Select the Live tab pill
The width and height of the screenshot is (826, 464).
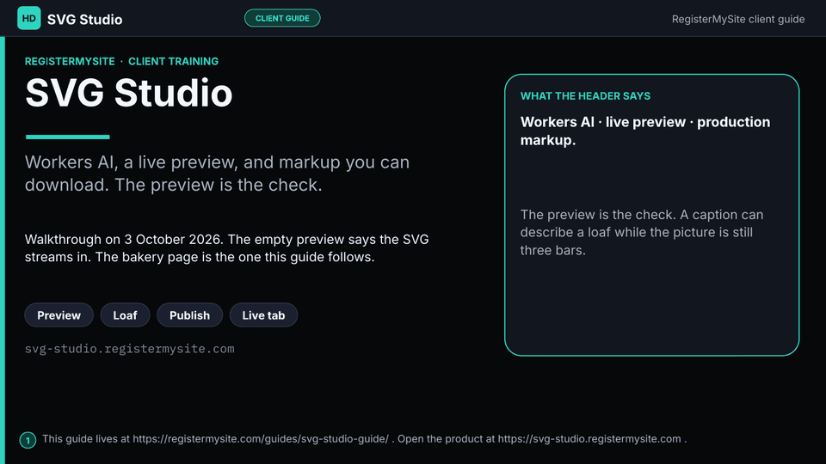pyautogui.click(x=263, y=315)
